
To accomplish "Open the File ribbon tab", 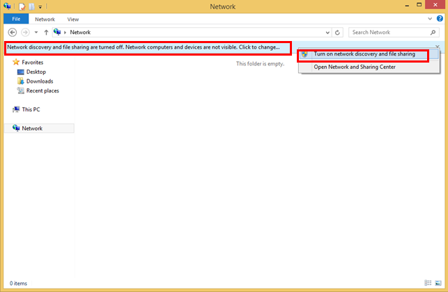I will coord(16,19).
